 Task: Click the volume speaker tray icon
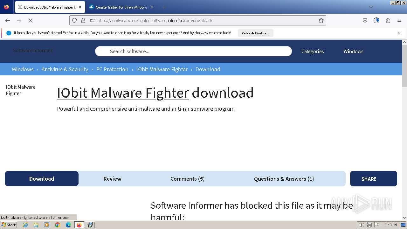pyautogui.click(x=362, y=225)
